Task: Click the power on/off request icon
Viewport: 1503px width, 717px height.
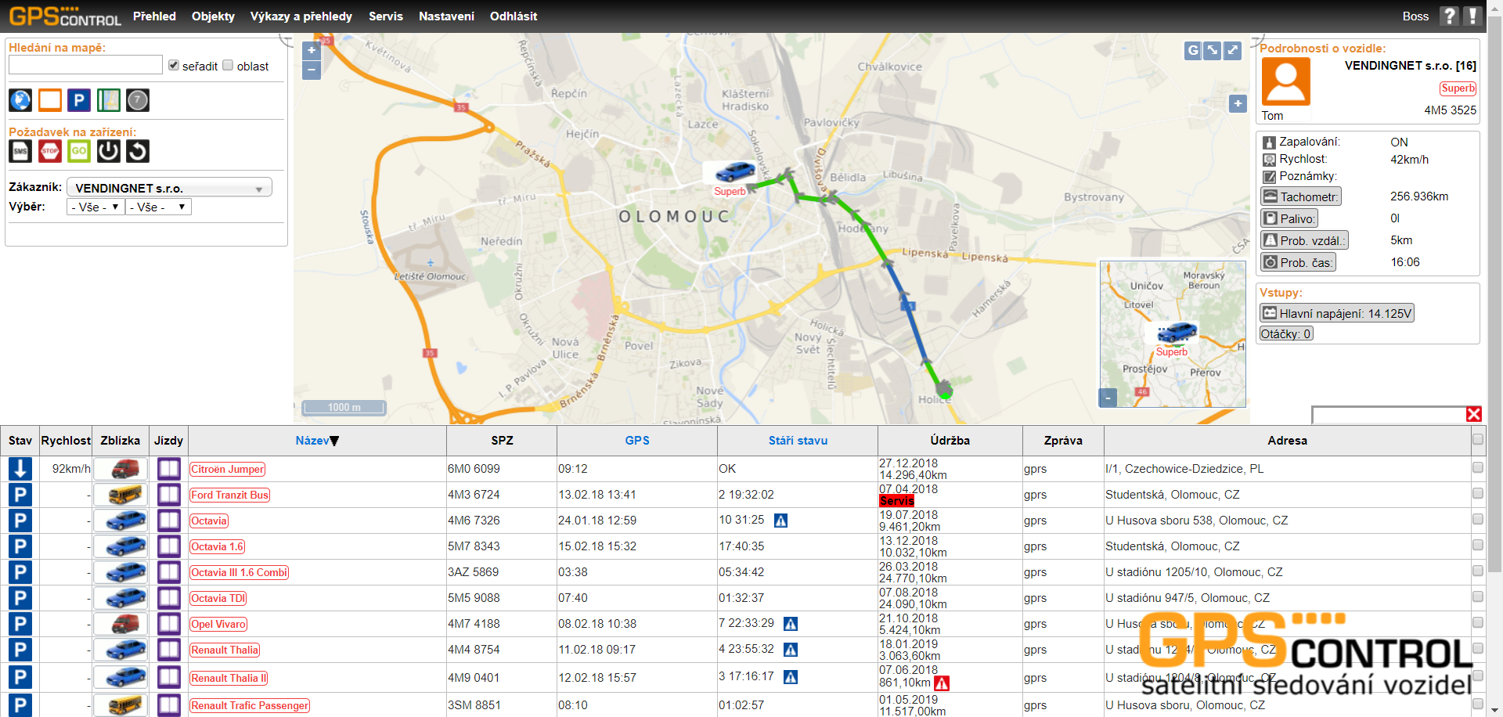Action: point(109,151)
